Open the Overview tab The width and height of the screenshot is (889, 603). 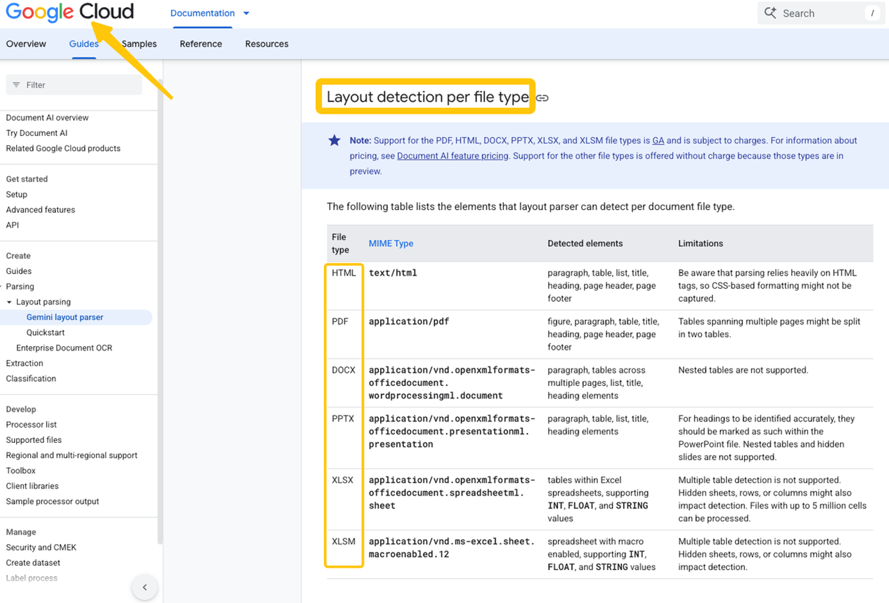pyautogui.click(x=26, y=44)
